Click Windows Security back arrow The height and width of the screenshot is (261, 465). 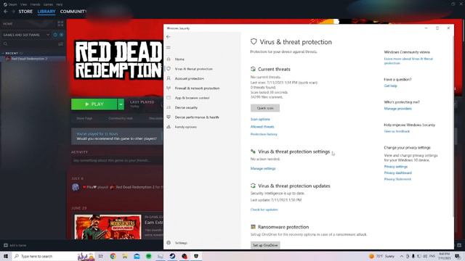[x=168, y=37]
